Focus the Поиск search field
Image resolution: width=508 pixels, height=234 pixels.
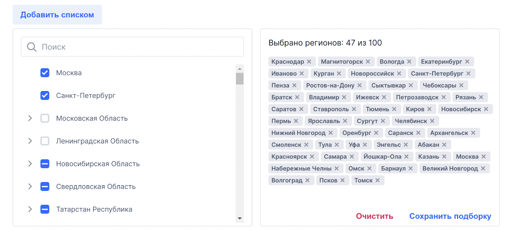tap(140, 47)
